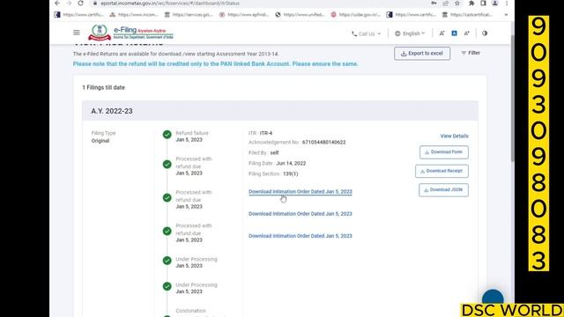564x317 pixels.
Task: Open the browser profile avatar
Action: tap(495, 4)
